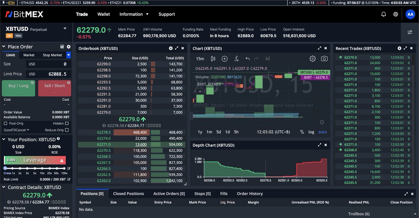419x218 pixels.
Task: Add a compare symbol with the plus icon
Action: 225,59
